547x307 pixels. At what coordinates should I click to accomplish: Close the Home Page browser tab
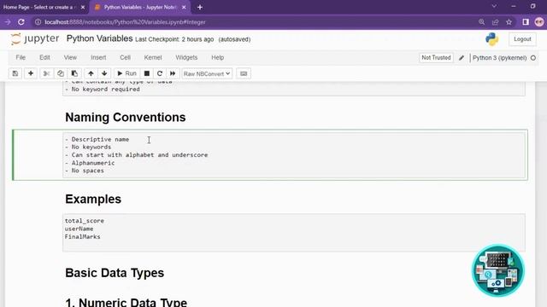point(83,7)
